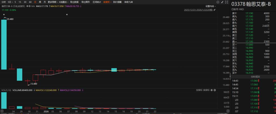Expand K线叠加 overlay dropdown
The height and width of the screenshot is (114, 276).
(x=63, y=2)
